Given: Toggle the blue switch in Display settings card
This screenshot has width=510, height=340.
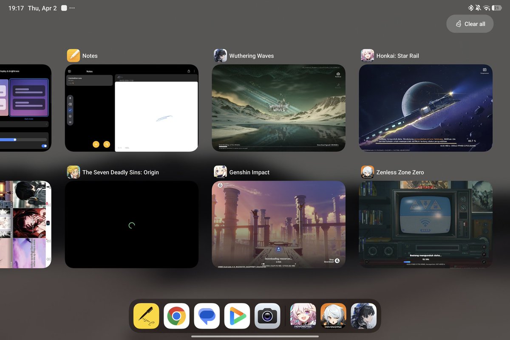Looking at the screenshot, I should click(x=44, y=146).
